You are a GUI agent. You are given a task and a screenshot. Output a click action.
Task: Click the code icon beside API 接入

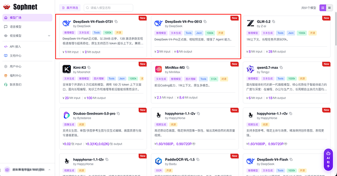[x=6, y=47]
